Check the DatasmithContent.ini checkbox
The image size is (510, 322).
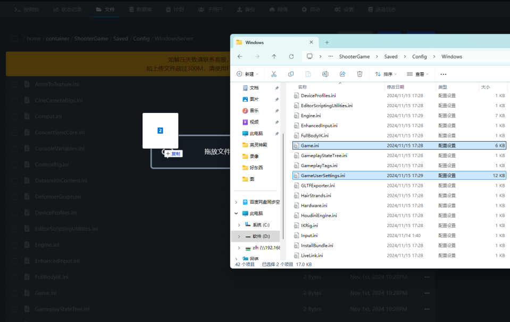[x=15, y=181]
